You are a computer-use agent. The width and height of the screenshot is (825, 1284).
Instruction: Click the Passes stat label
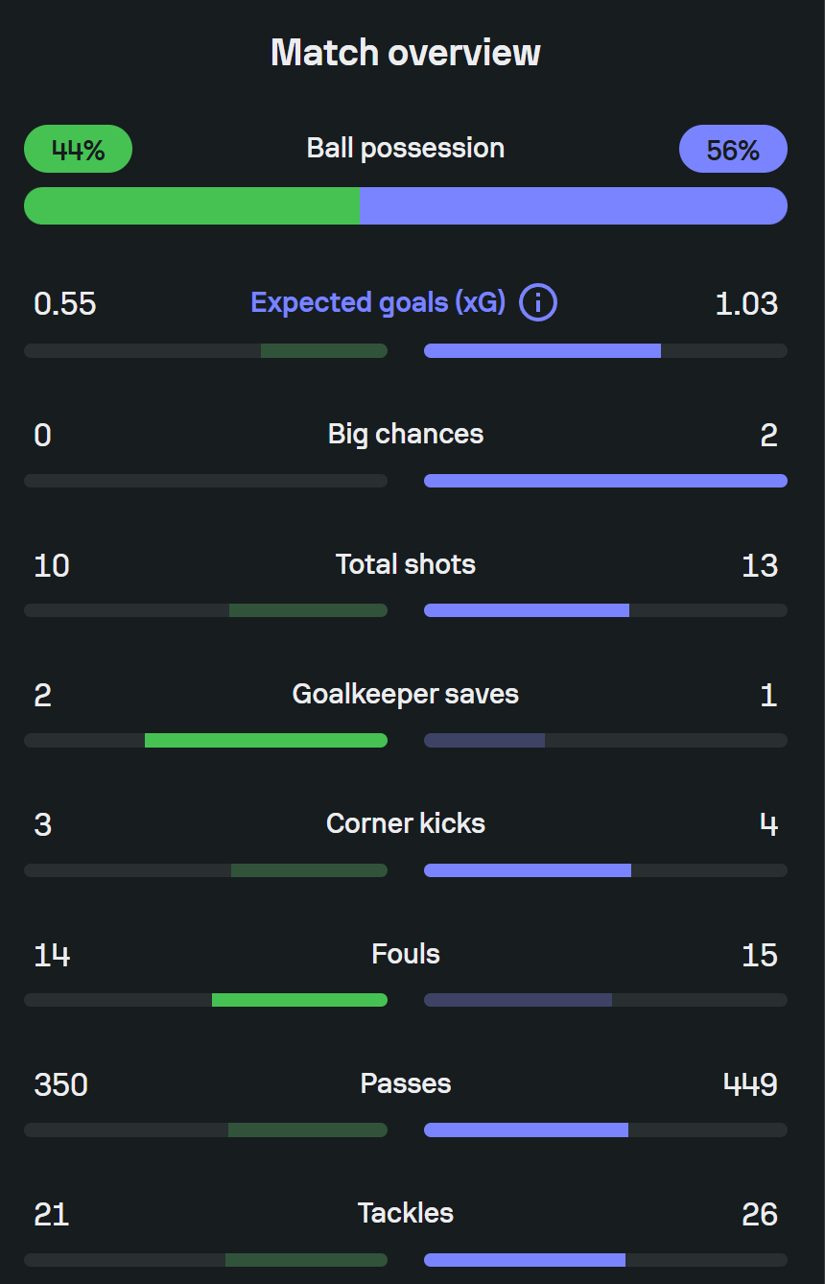click(x=406, y=1083)
